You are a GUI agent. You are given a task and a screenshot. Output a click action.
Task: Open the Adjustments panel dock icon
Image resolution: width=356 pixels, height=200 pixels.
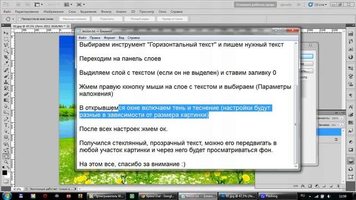[x=351, y=142]
